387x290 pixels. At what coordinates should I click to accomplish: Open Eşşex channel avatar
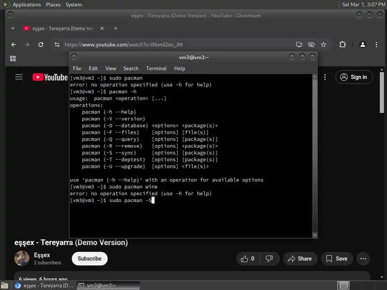22,258
